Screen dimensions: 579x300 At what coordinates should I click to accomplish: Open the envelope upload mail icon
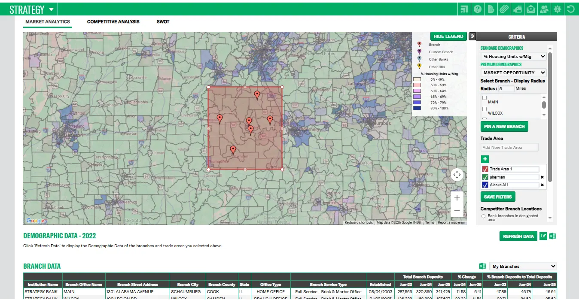pos(531,9)
